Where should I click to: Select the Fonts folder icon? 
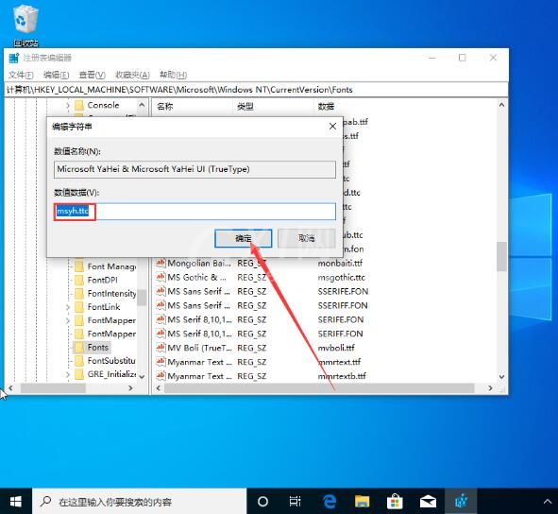coord(79,348)
